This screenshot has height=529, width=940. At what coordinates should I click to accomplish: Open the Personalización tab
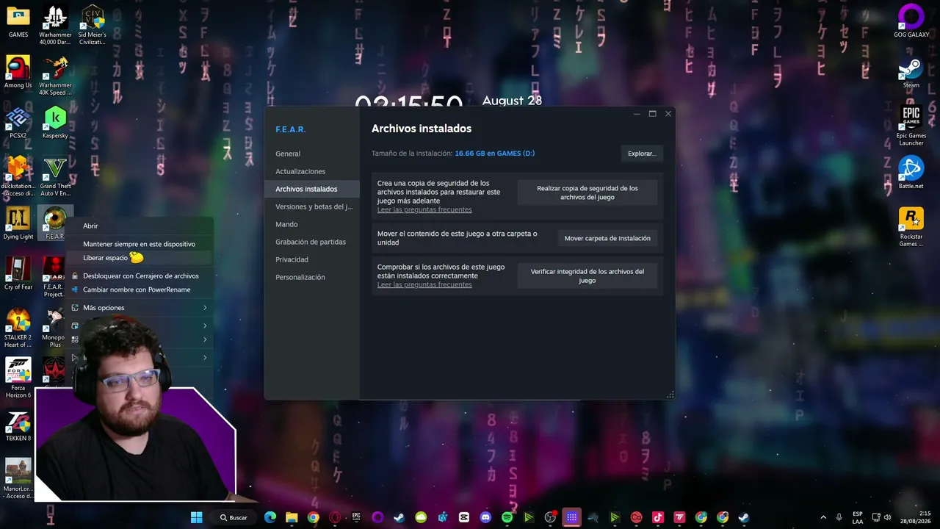[x=312, y=277]
